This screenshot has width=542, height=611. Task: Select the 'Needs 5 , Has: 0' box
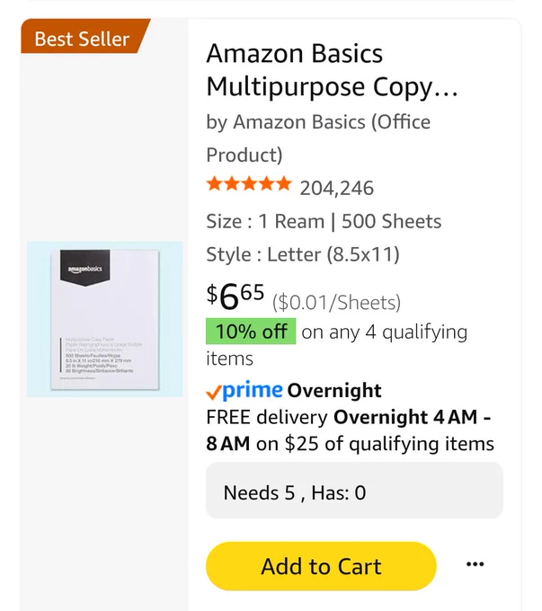354,491
